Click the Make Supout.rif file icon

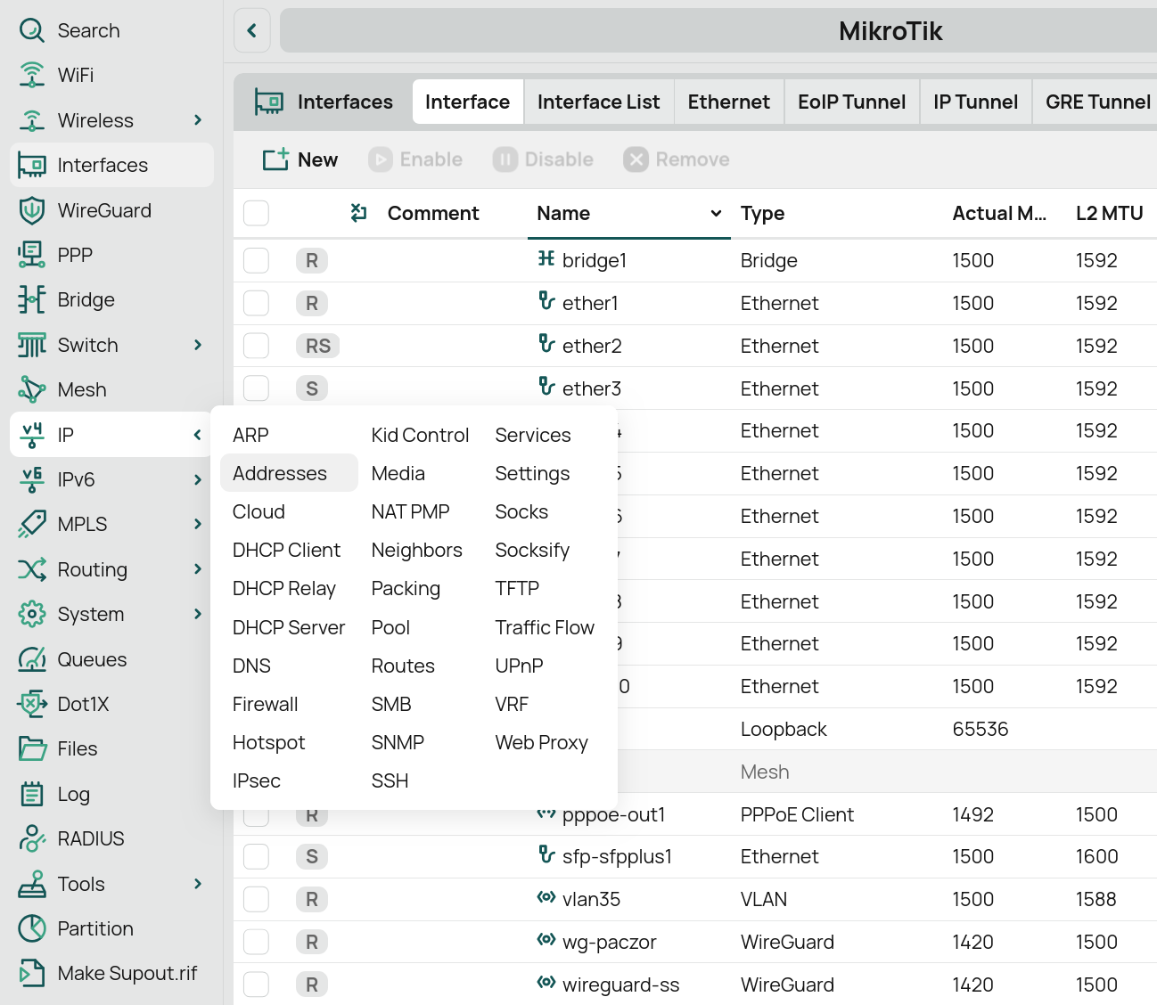pyautogui.click(x=32, y=973)
